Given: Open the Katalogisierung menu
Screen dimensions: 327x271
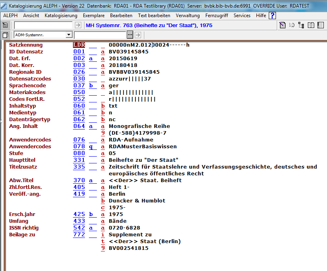Looking at the screenshot, I should click(x=61, y=16).
